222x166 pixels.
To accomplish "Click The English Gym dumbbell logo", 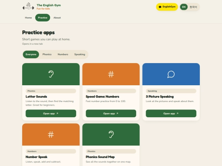I will click(28, 7).
